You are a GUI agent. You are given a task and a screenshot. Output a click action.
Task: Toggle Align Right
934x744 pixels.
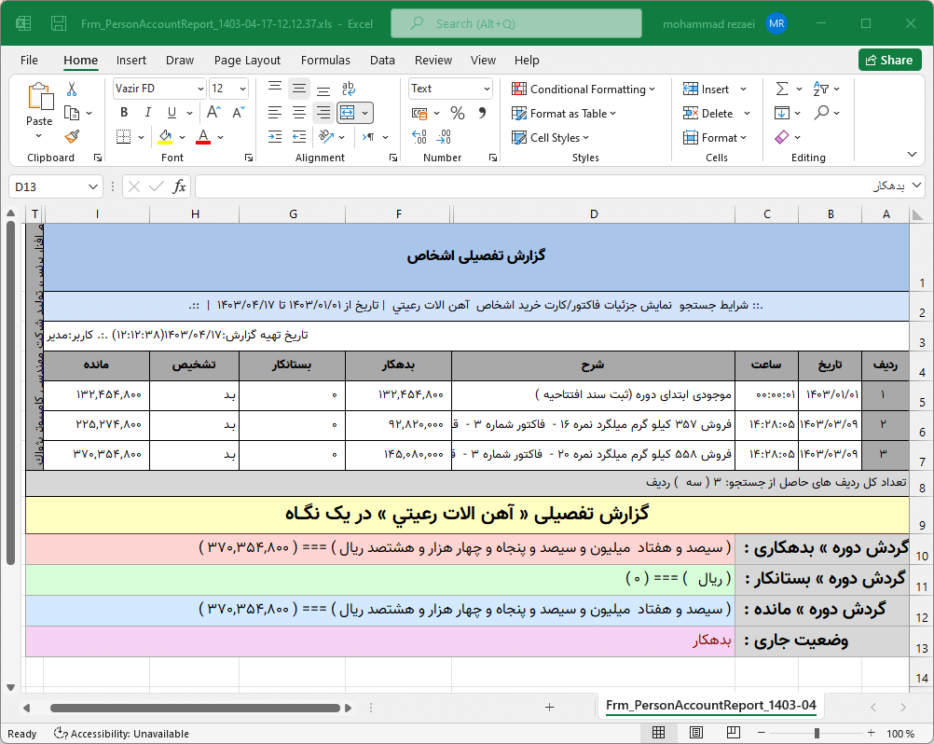click(x=323, y=113)
